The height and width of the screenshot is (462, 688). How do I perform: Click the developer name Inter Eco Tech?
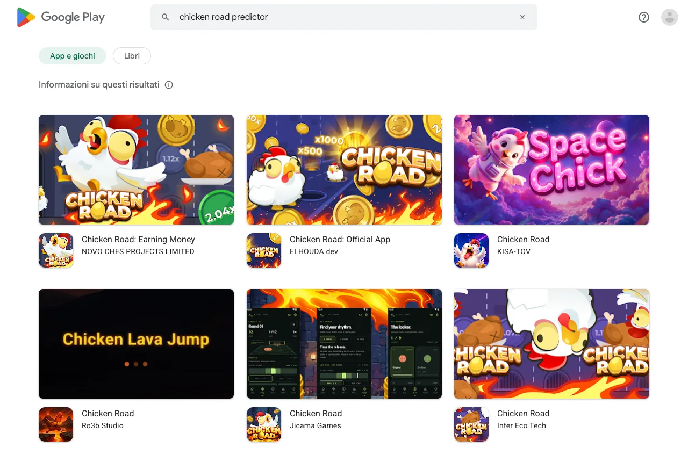pos(521,425)
